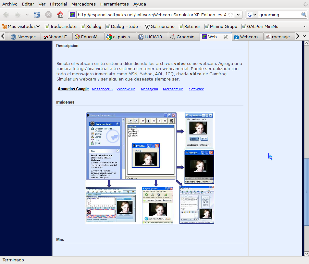Show more bookmarks with chevron
The height and width of the screenshot is (264, 309).
click(305, 26)
